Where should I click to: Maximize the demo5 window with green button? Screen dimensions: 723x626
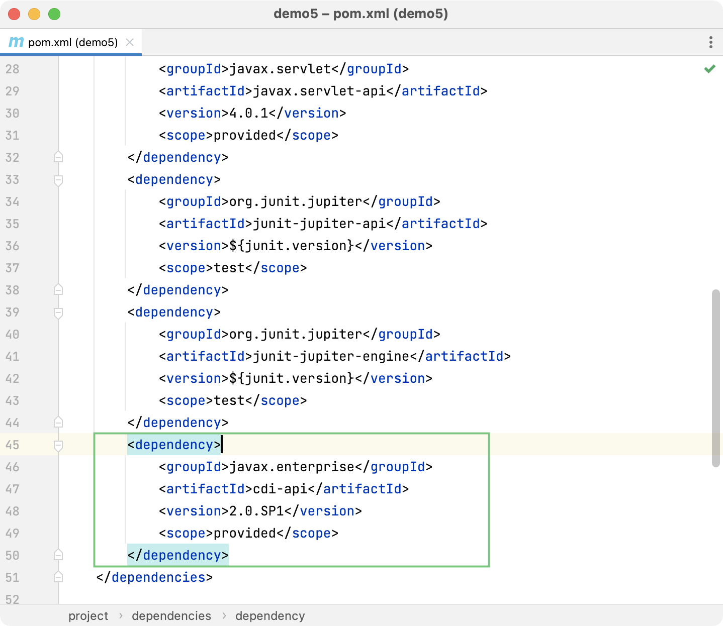click(54, 14)
